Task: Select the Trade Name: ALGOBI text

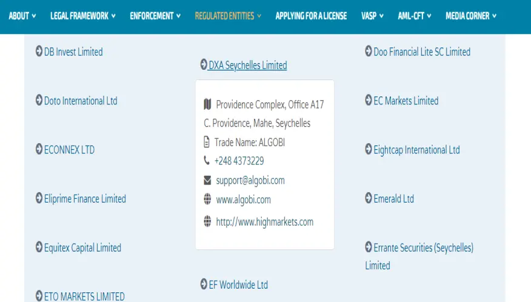Action: click(x=250, y=143)
